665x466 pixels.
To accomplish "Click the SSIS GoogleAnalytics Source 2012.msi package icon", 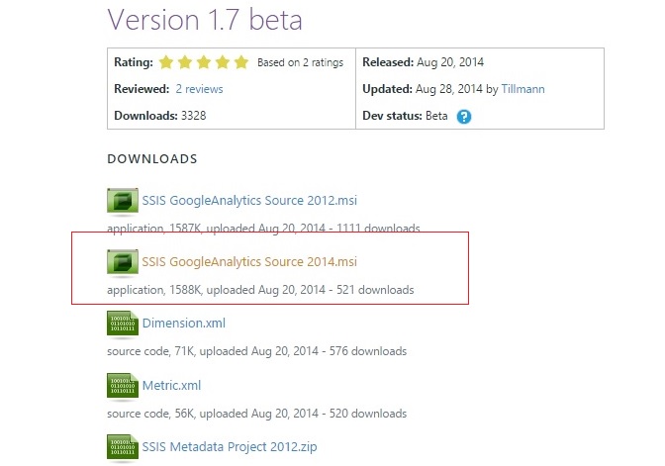I will (x=123, y=200).
